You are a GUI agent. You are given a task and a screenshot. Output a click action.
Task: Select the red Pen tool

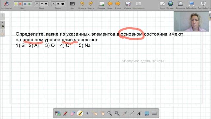pyautogui.click(x=65, y=113)
